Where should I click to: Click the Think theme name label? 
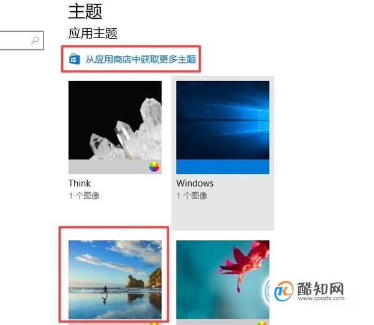(x=80, y=183)
